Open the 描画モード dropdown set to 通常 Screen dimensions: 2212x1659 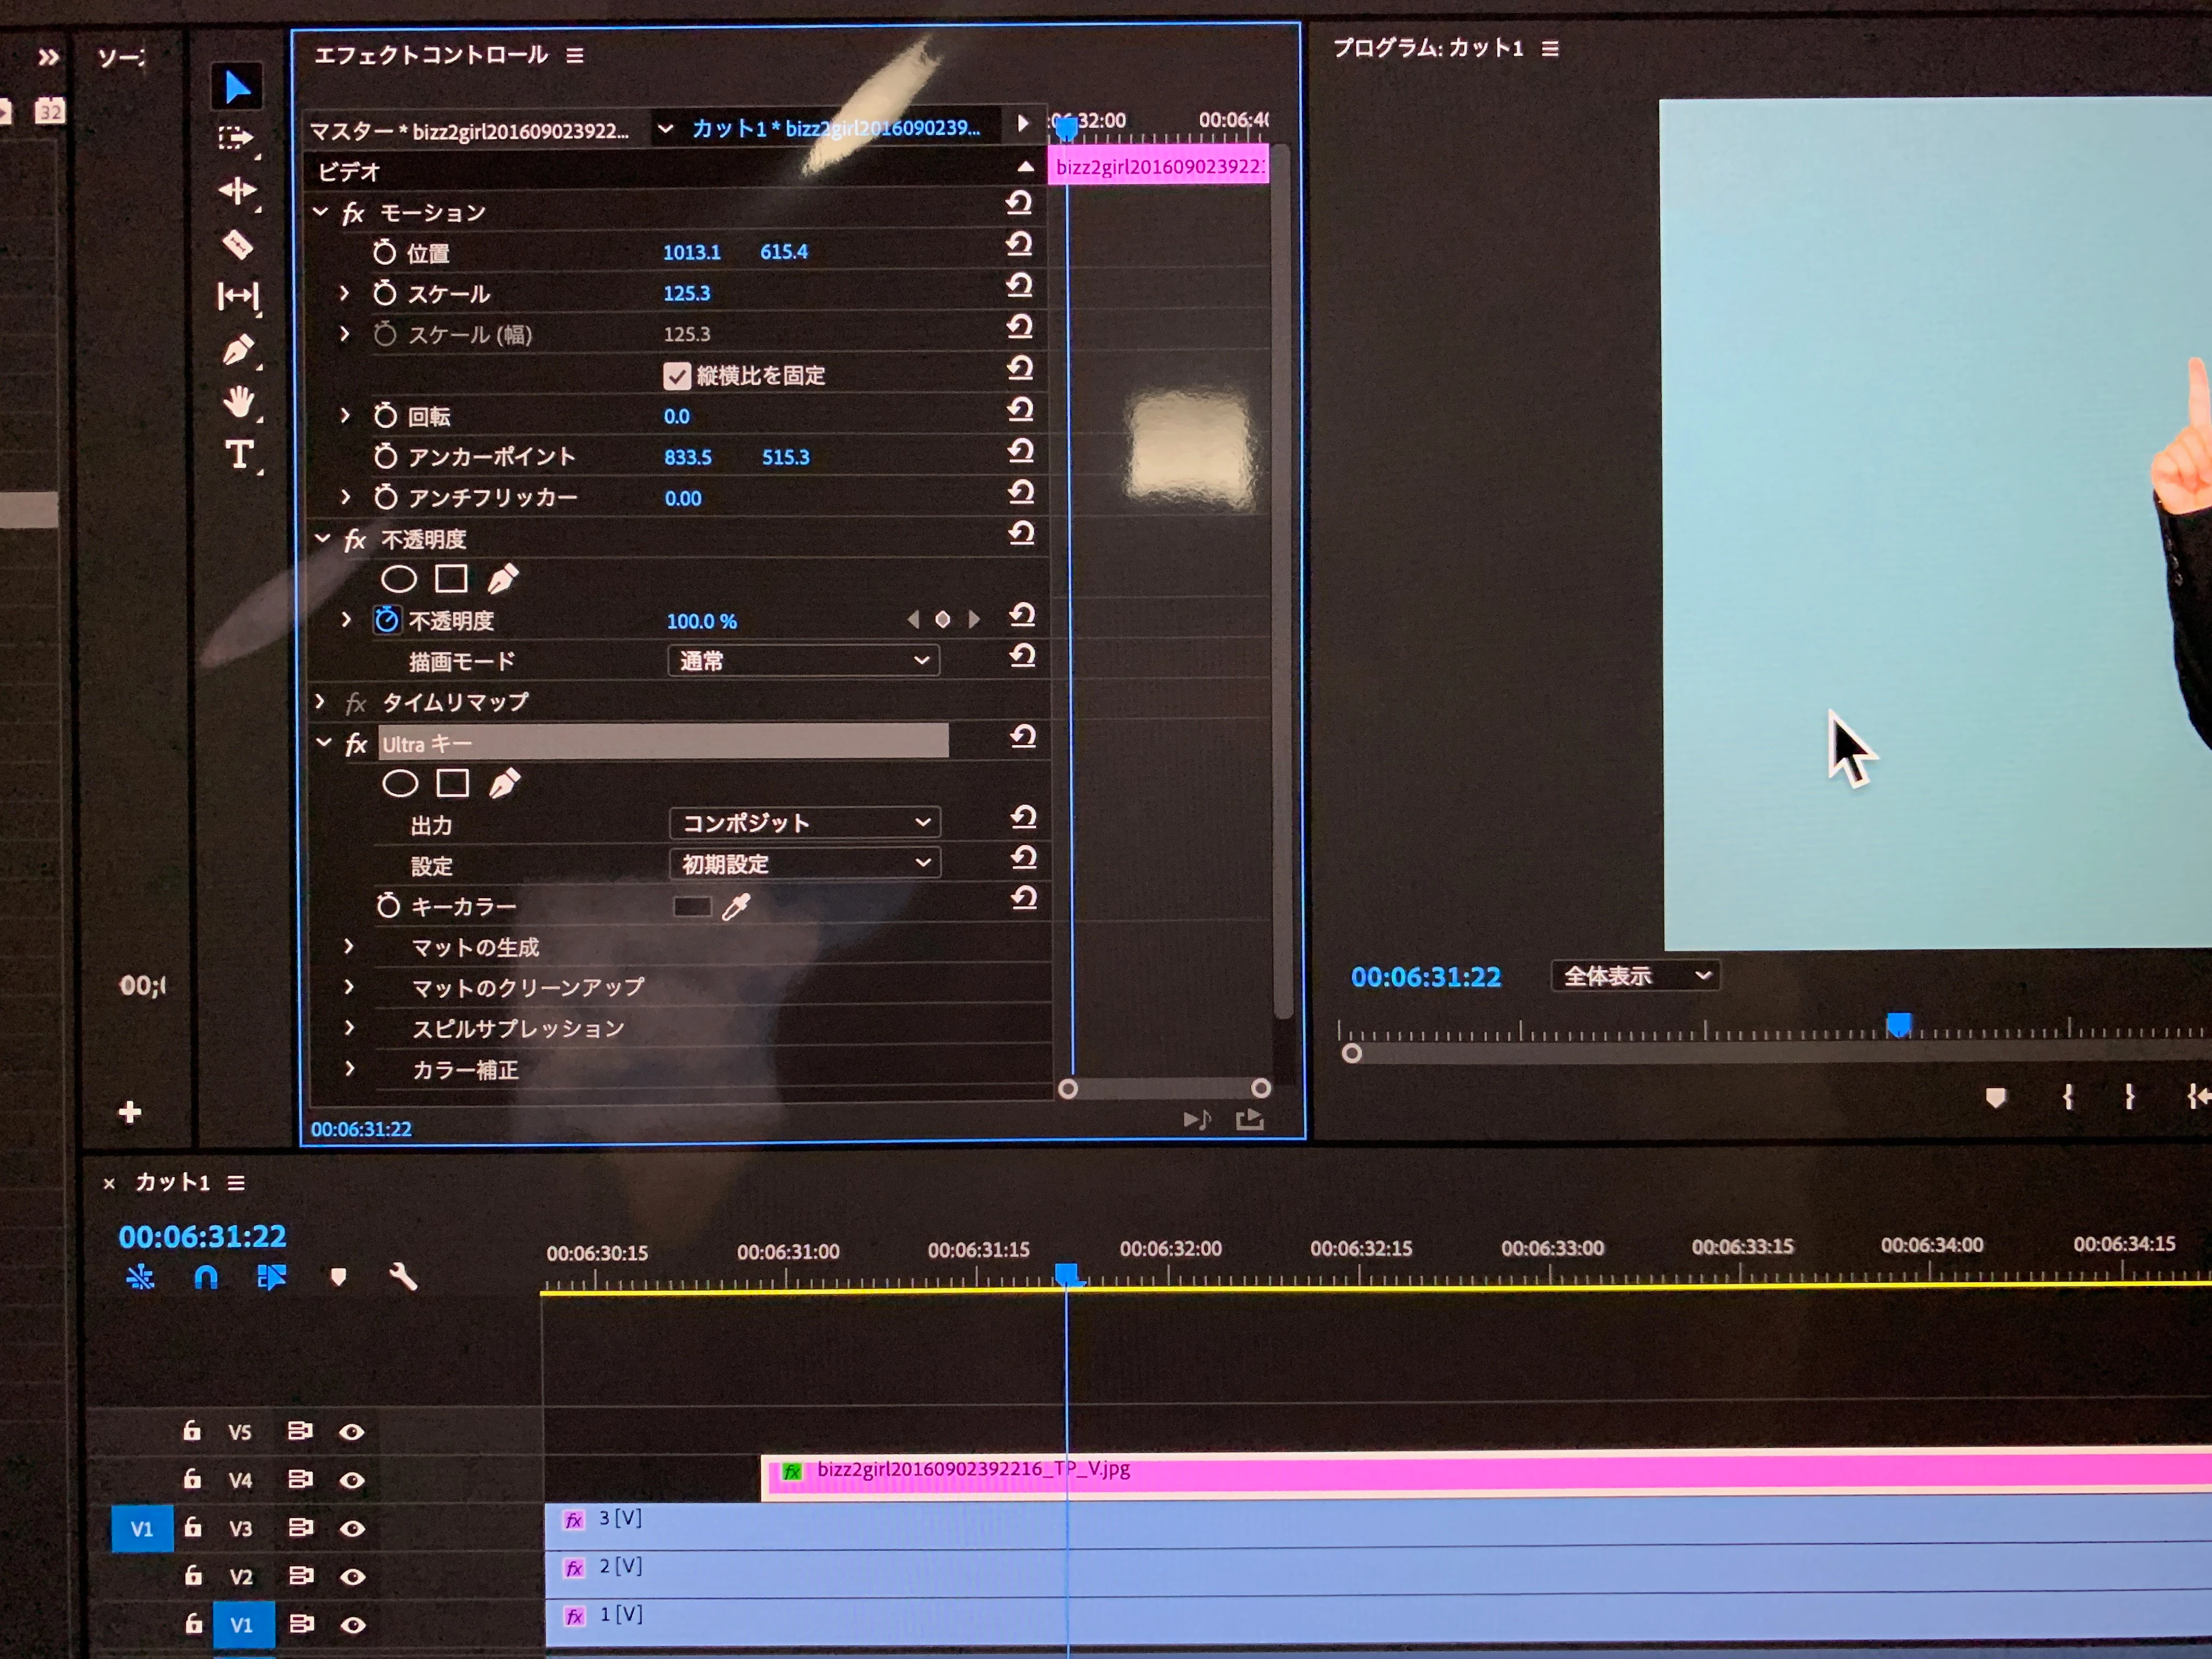coord(803,661)
